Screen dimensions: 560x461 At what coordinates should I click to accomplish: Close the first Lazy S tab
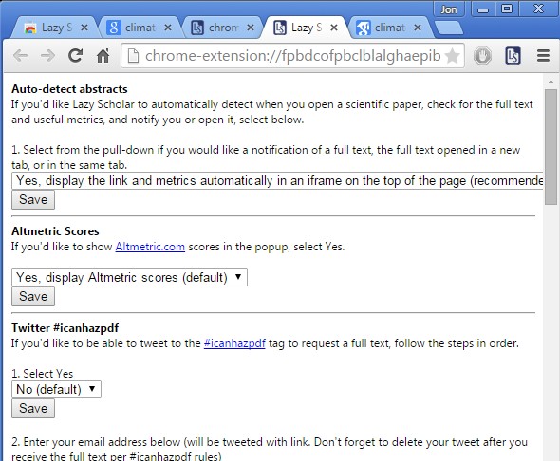click(x=84, y=28)
